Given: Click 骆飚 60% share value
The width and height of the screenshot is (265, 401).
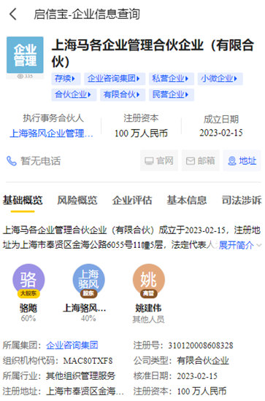Looking at the screenshot, I should (x=28, y=319).
